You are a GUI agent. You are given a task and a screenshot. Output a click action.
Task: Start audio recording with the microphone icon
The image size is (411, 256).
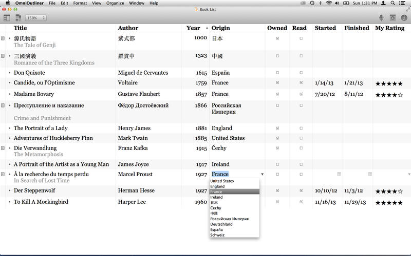(x=381, y=18)
